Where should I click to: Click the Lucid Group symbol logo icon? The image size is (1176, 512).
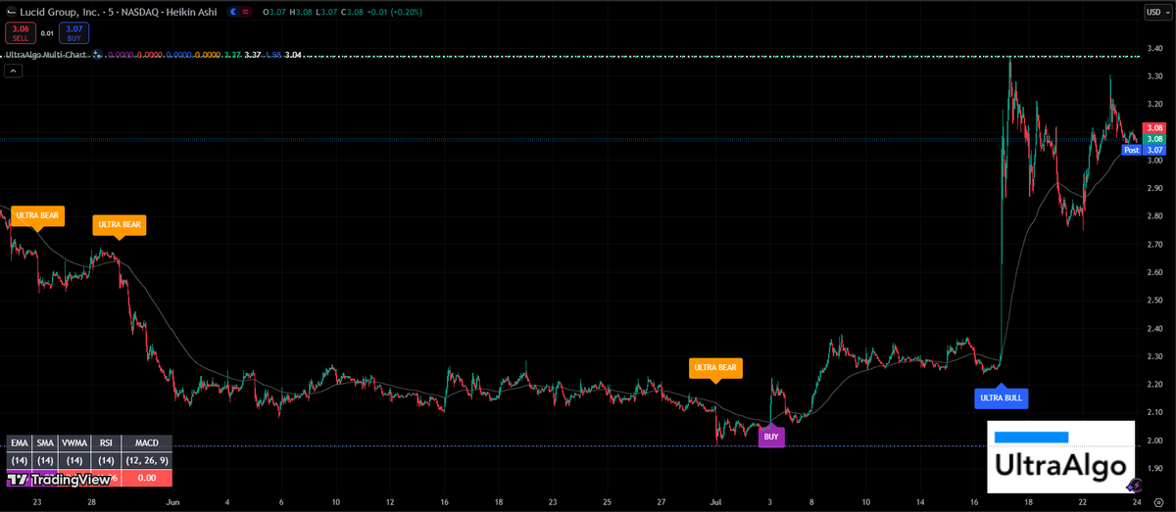tap(11, 12)
